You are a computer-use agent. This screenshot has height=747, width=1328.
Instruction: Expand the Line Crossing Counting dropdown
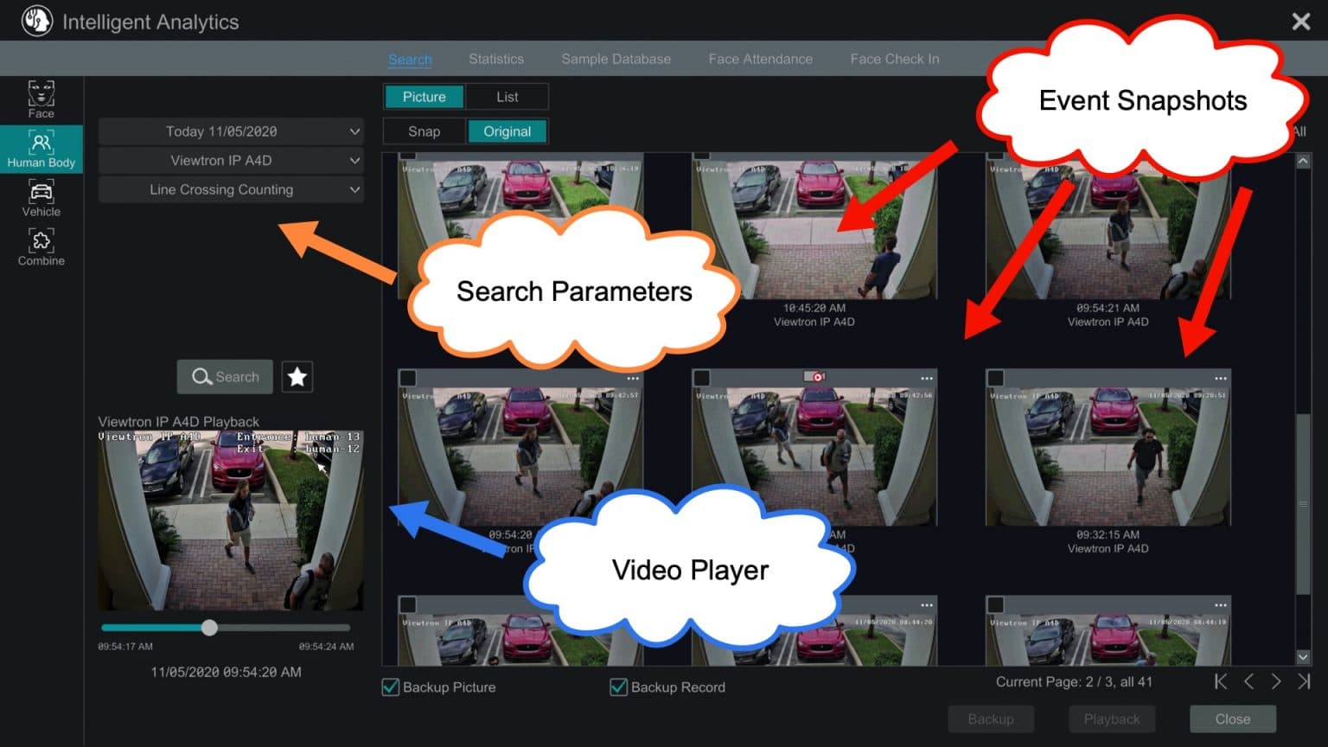[x=231, y=190]
